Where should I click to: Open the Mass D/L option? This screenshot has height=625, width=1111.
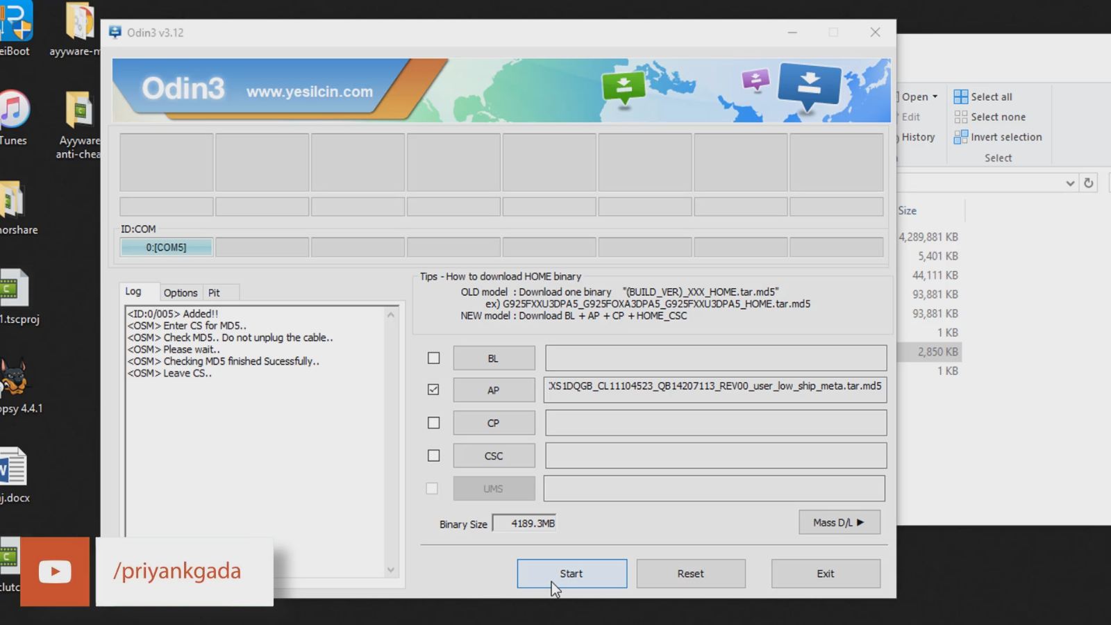[x=839, y=522]
